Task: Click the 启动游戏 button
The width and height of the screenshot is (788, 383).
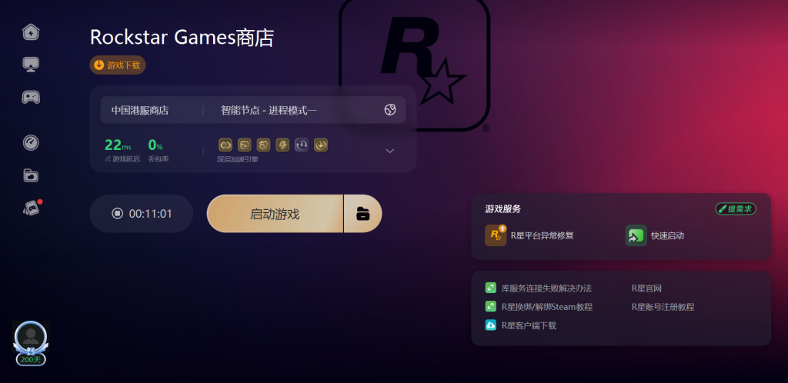Action: pyautogui.click(x=275, y=214)
